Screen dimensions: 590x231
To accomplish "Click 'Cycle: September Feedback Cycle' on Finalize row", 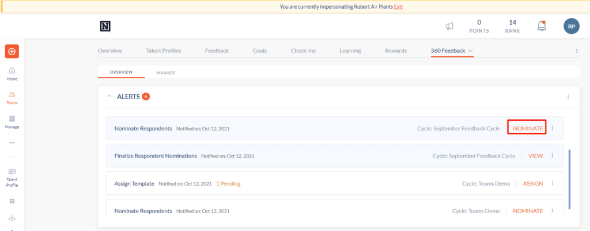I will coord(474,156).
